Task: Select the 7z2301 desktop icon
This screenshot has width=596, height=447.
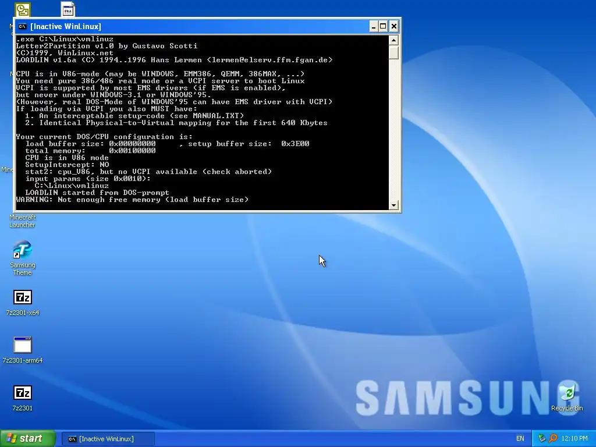Action: coord(23,398)
